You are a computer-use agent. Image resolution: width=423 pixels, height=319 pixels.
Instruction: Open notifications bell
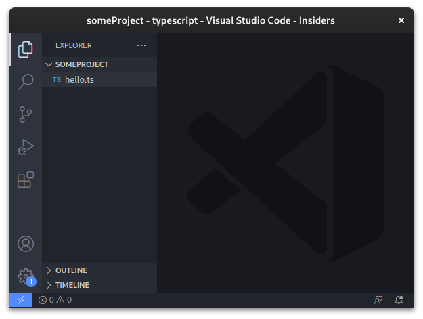(399, 300)
